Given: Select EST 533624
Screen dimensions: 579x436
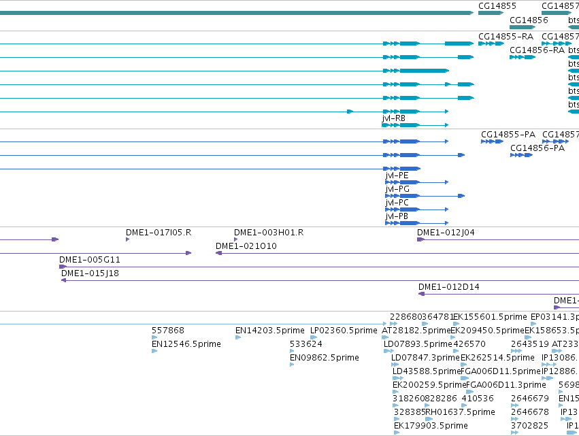Looking at the screenshot, I should pos(305,344).
